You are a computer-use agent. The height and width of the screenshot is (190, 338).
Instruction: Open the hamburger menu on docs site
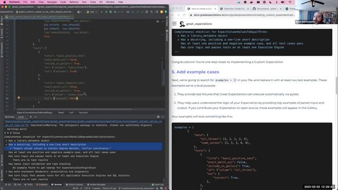[x=174, y=24]
